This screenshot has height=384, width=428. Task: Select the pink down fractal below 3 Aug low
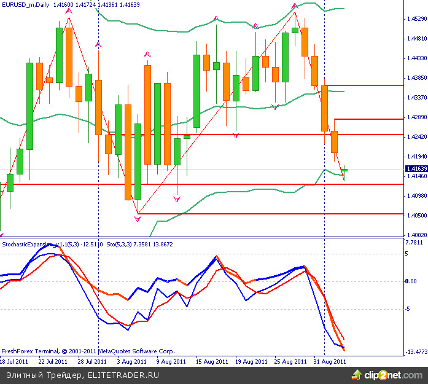coord(138,218)
